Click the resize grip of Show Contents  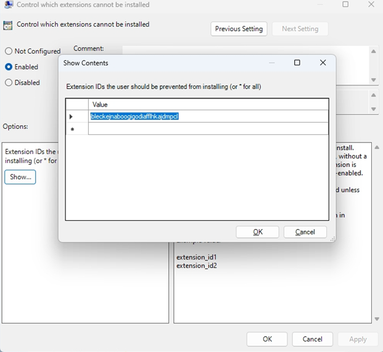(x=332, y=239)
